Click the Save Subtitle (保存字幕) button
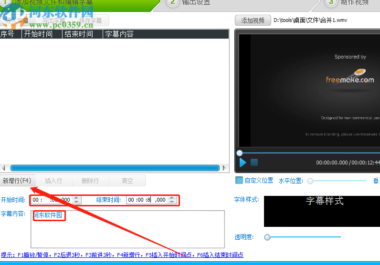 (x=91, y=20)
